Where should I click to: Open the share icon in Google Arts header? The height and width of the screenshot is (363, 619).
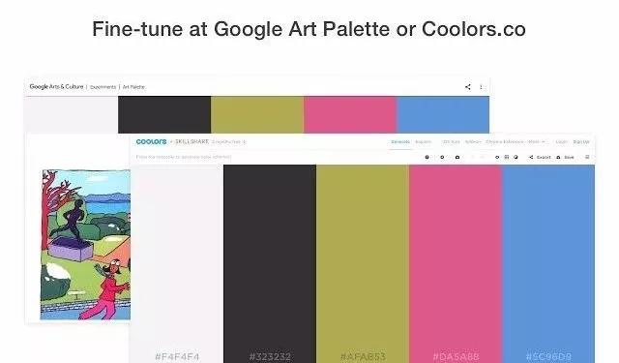tap(468, 87)
